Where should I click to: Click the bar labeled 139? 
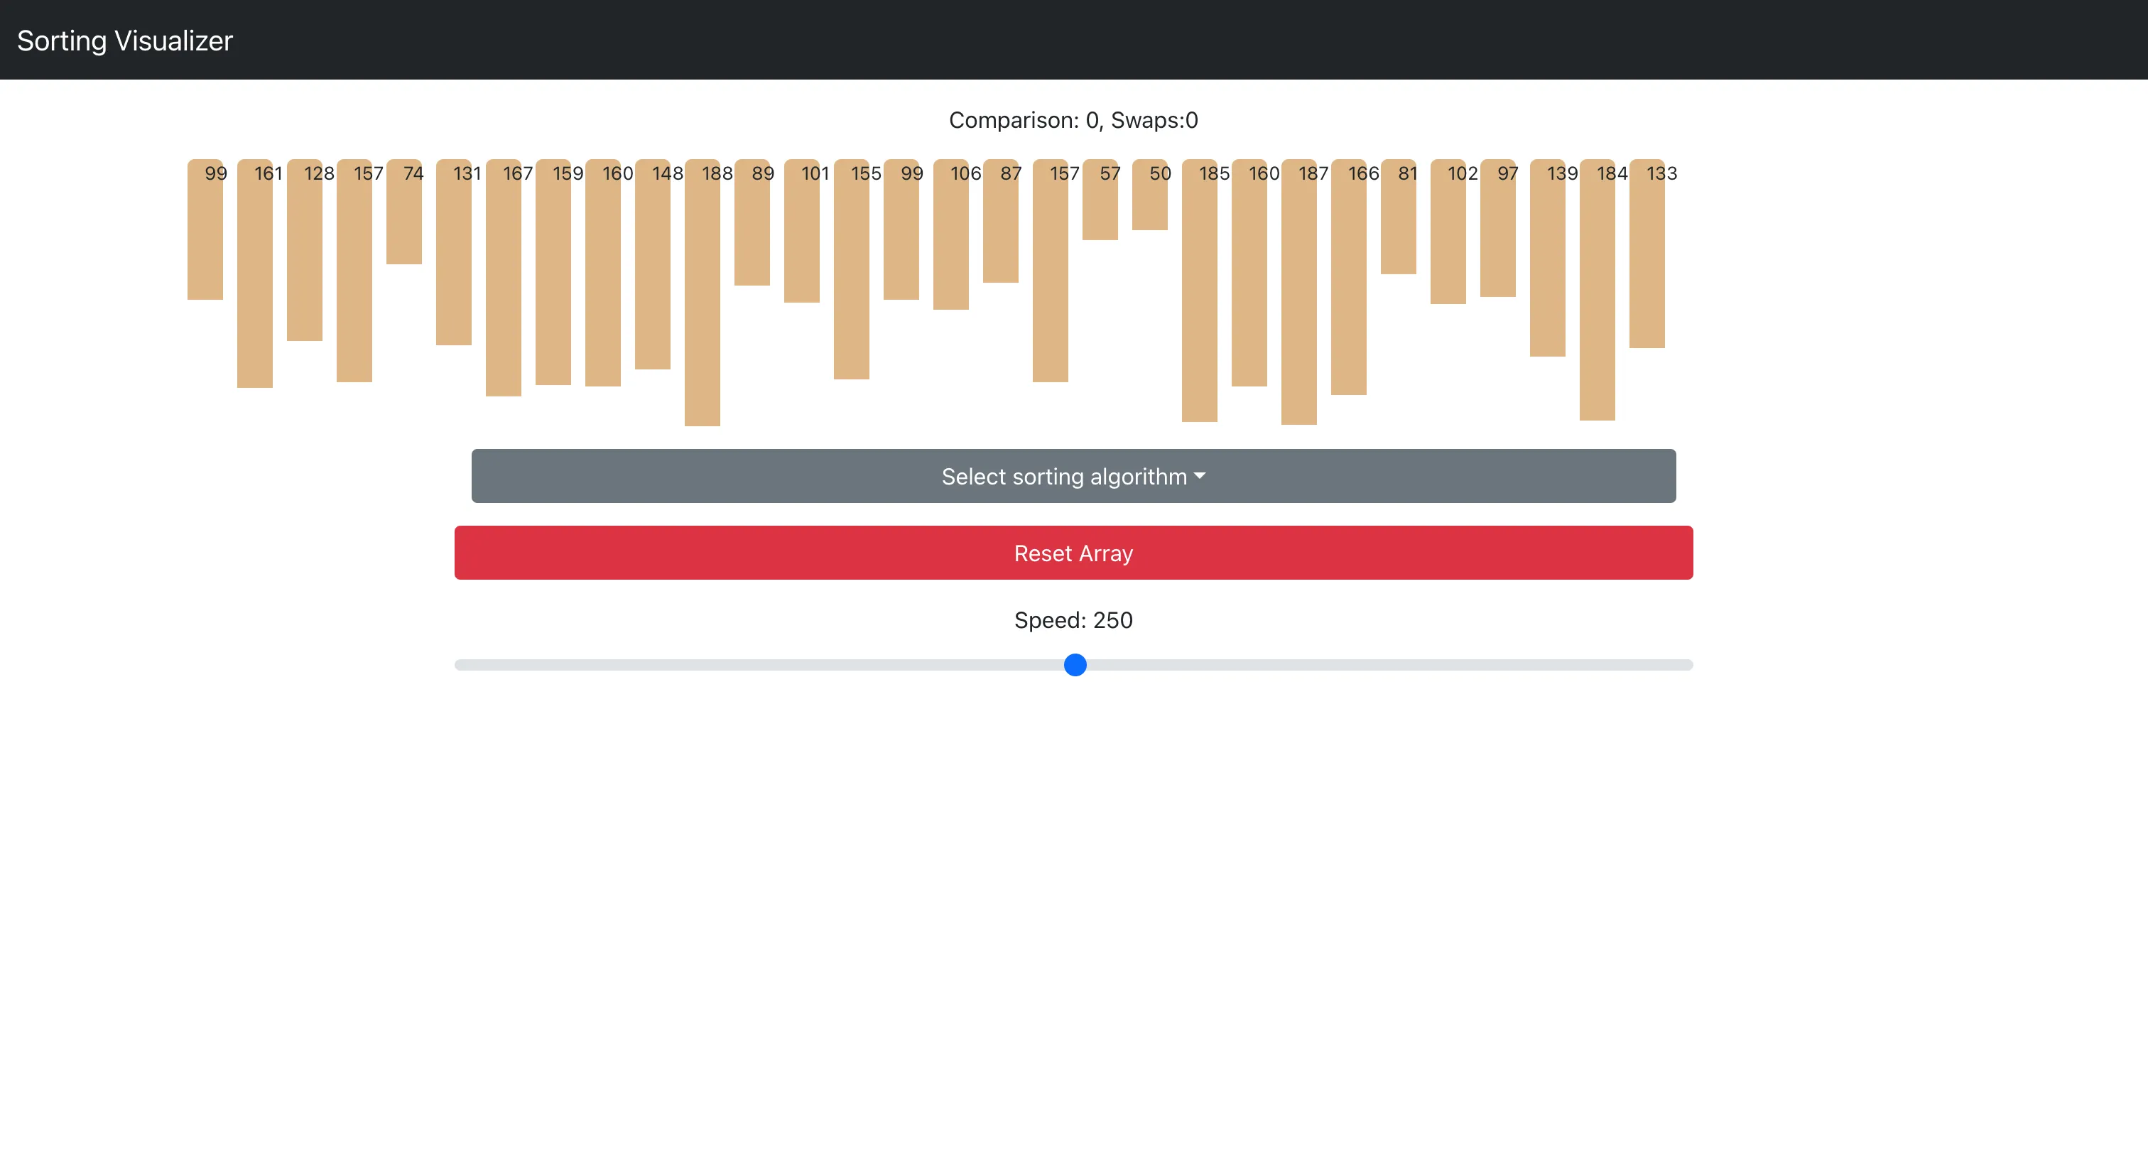1548,258
